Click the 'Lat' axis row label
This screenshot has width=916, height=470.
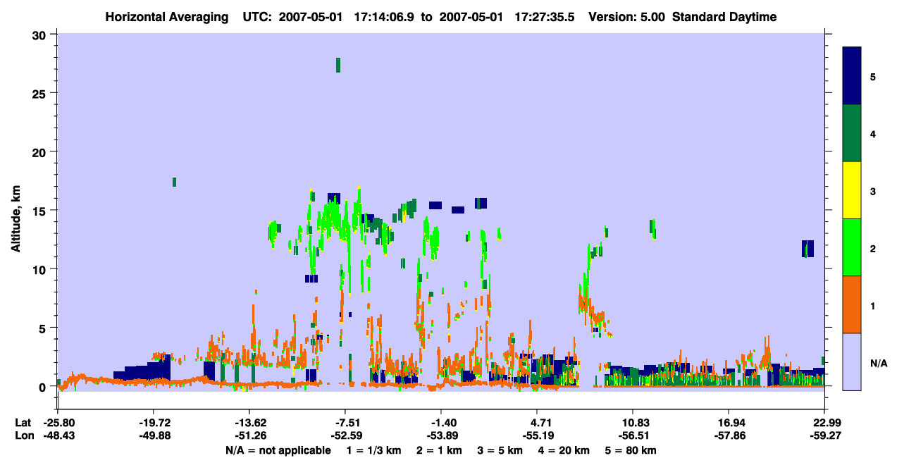23,422
